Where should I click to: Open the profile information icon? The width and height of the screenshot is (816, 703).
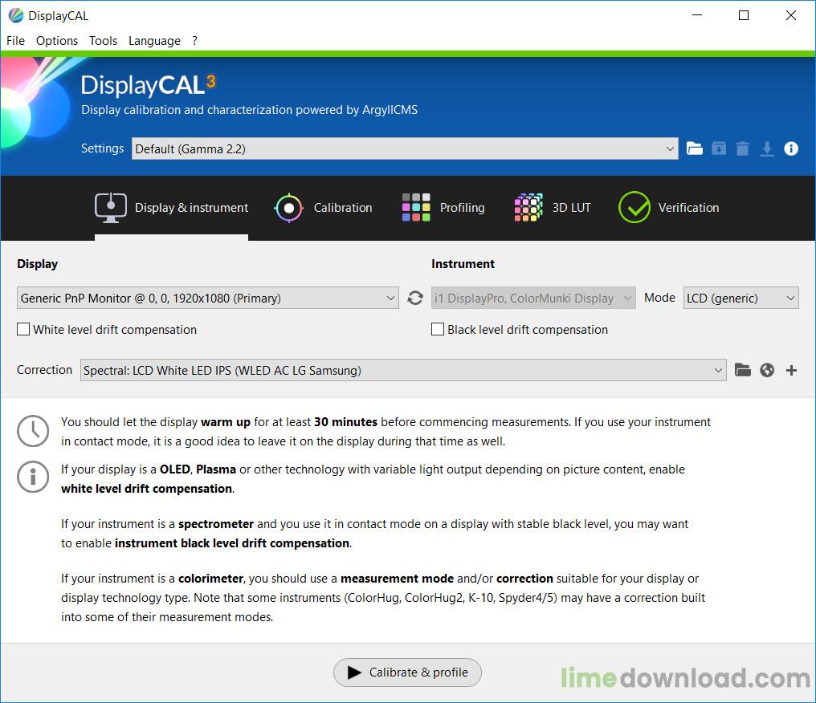click(791, 148)
